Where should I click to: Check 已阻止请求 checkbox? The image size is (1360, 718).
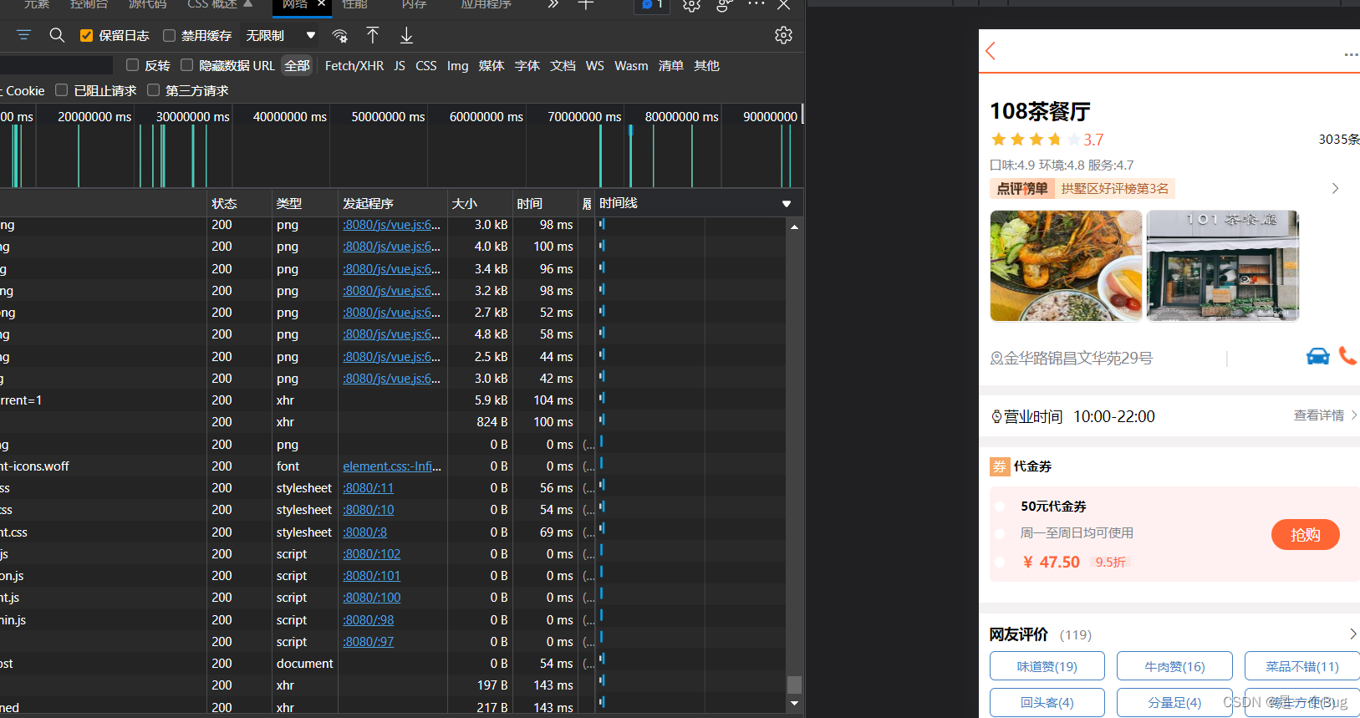click(61, 90)
